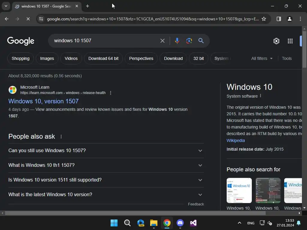This screenshot has width=307, height=230.
Task: Open the All filters dropdown
Action: pyautogui.click(x=262, y=58)
